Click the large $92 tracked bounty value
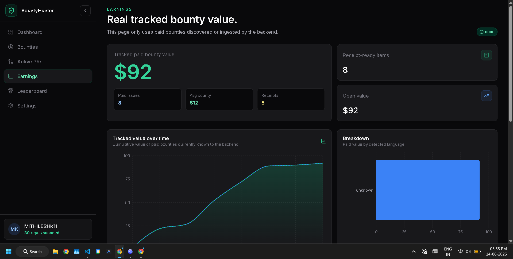Image resolution: width=513 pixels, height=259 pixels. pos(133,72)
